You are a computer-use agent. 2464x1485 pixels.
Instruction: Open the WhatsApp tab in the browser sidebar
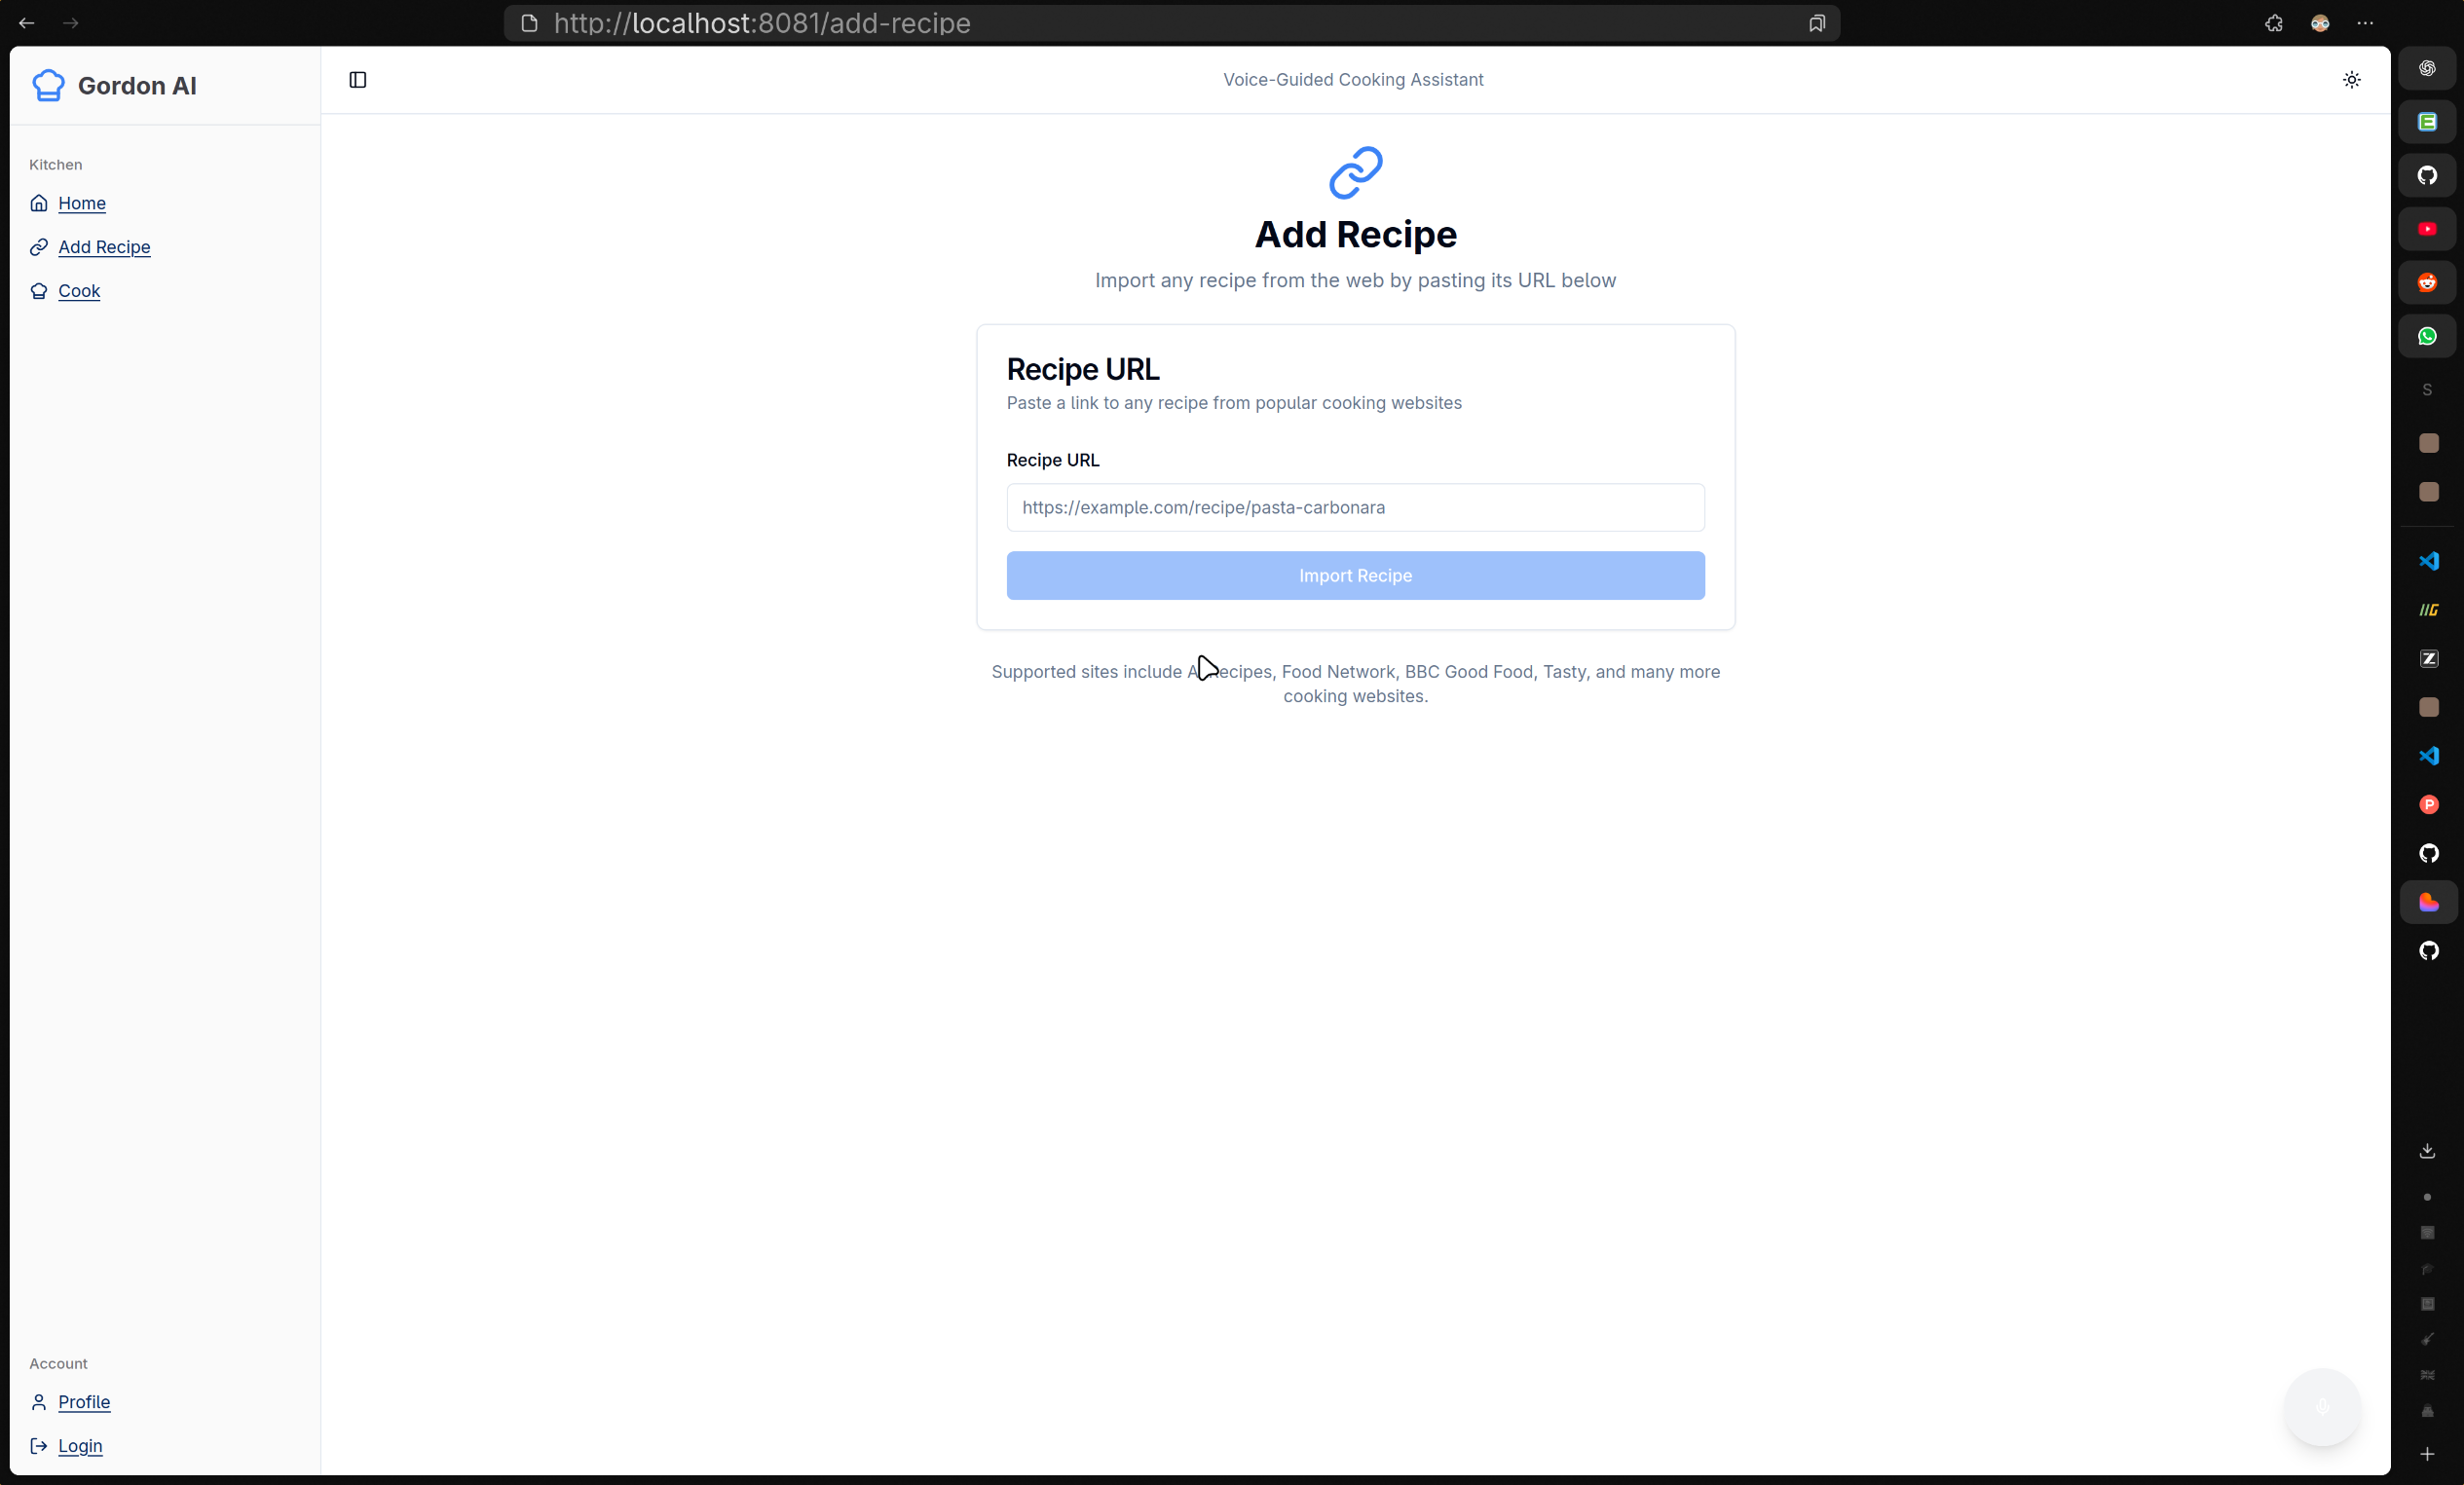click(x=2427, y=336)
